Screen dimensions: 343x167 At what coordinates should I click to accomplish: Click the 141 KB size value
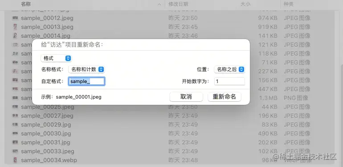(268, 36)
